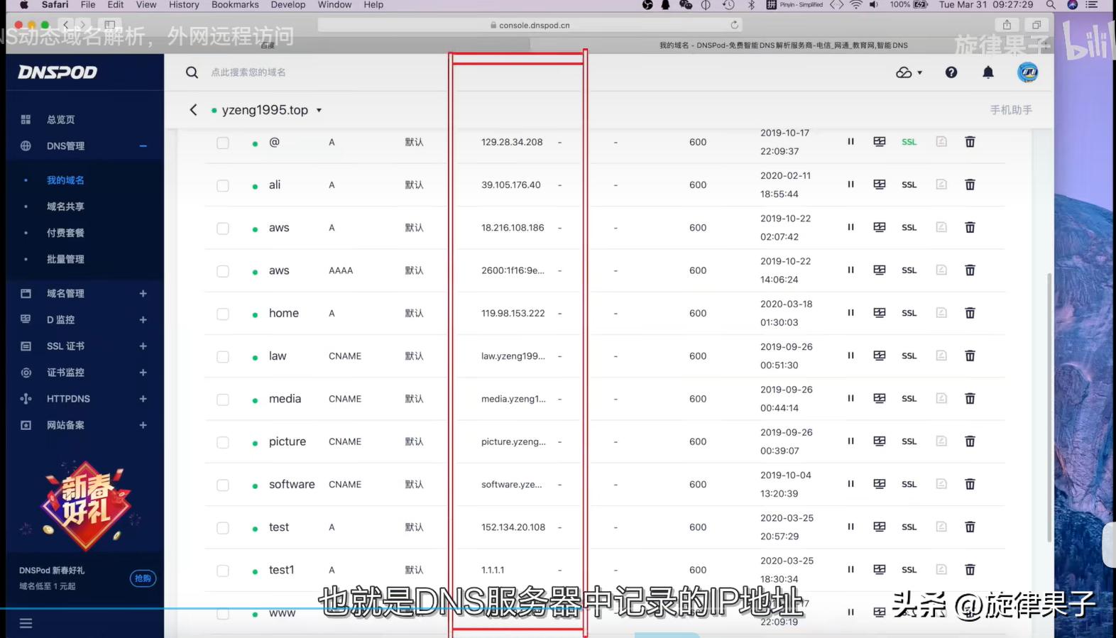Click the Safari address bar
This screenshot has height=638, width=1116.
[x=530, y=25]
